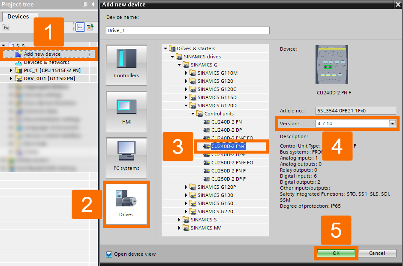Expand the SINAMICS MV folder
This screenshot has width=403, height=266.
[179, 228]
